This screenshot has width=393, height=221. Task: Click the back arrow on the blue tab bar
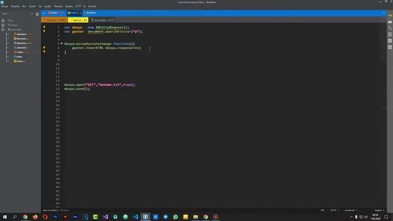point(44,13)
